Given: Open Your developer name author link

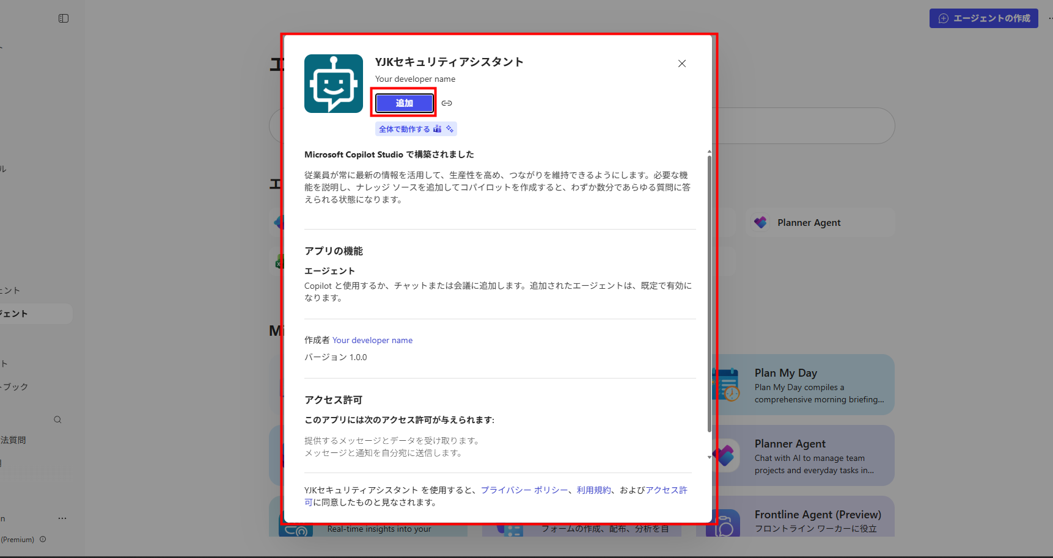Looking at the screenshot, I should 372,340.
